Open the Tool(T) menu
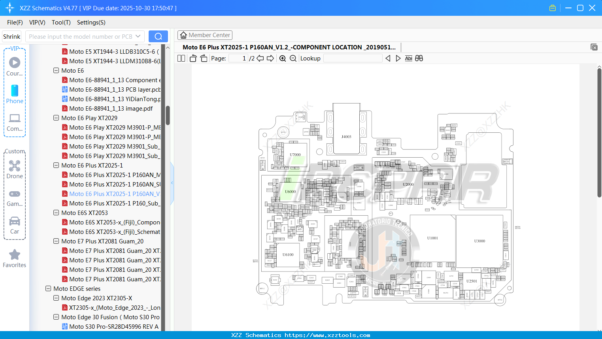Screen dimensions: 602x339 pos(61,23)
